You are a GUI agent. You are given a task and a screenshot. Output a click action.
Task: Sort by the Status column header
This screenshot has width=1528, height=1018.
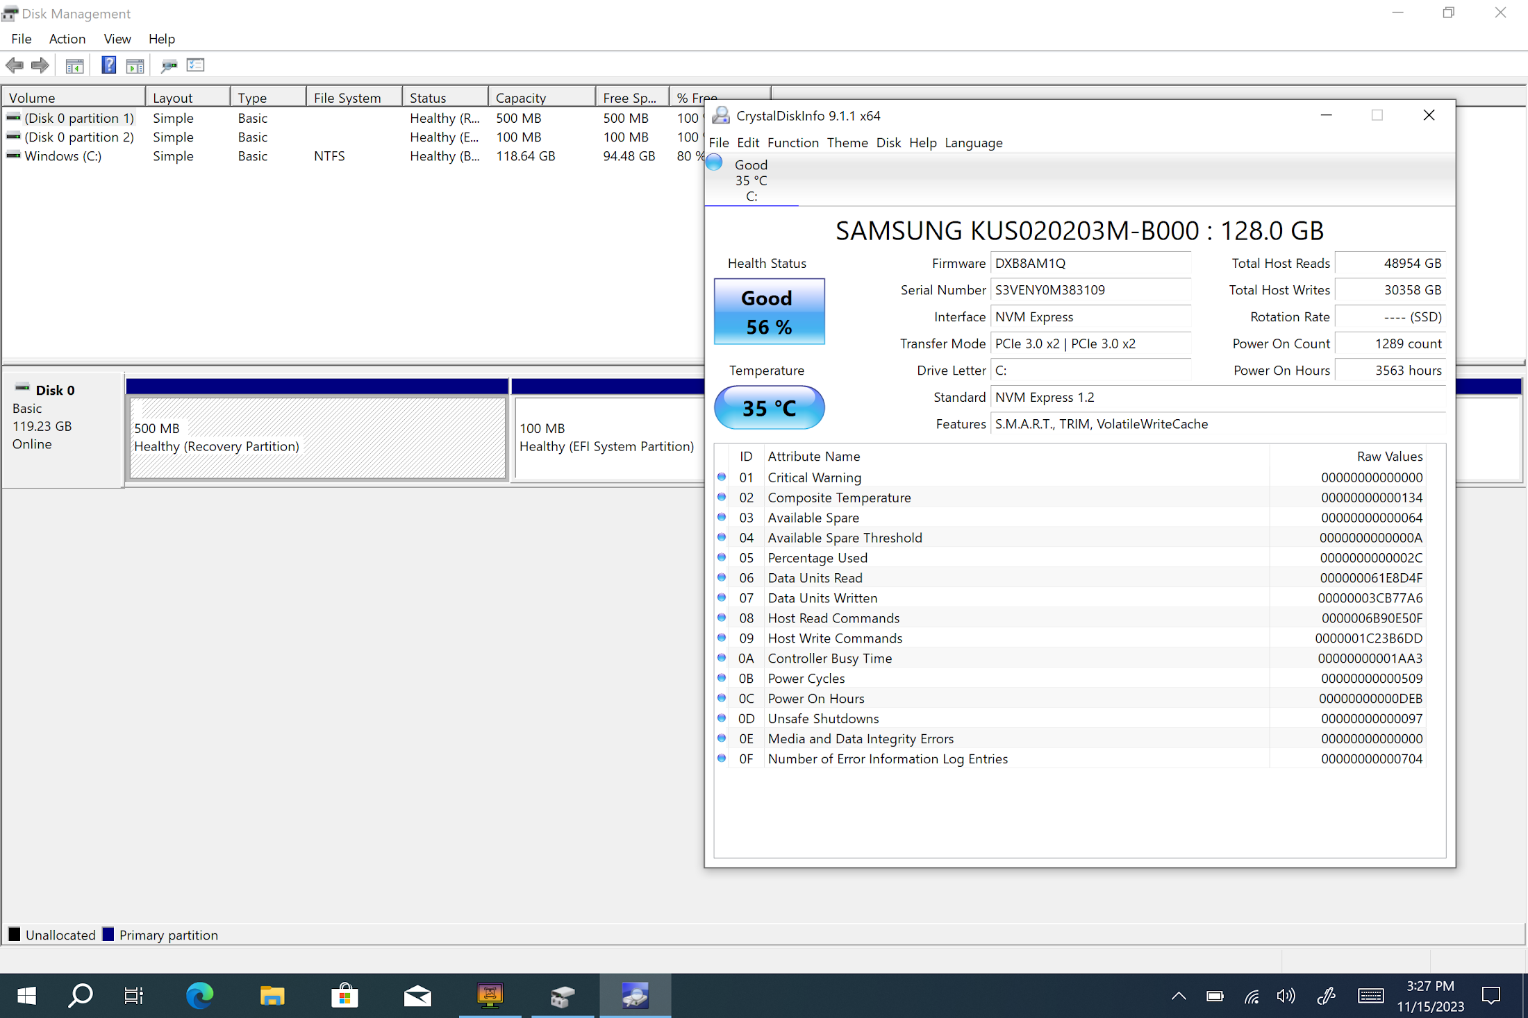[445, 98]
